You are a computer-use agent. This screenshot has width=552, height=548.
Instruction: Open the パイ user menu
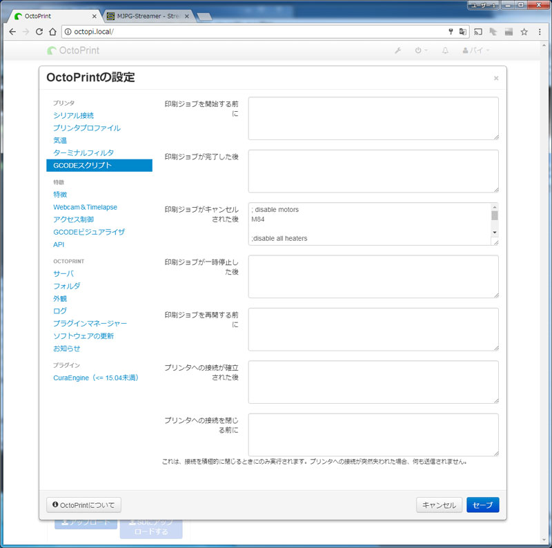click(x=475, y=50)
